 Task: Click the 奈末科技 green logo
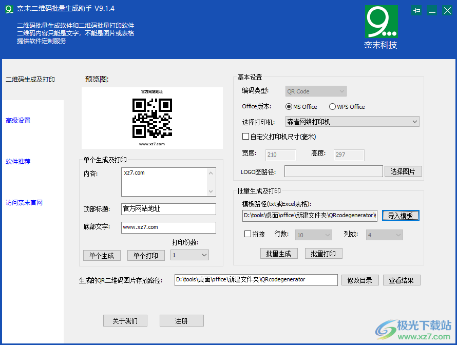click(381, 22)
